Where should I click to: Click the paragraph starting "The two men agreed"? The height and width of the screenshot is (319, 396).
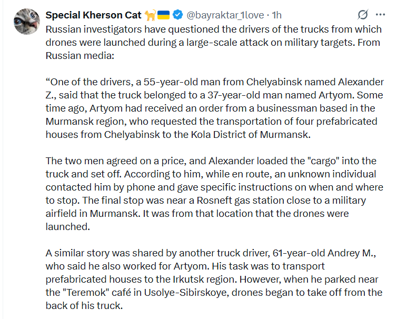(214, 194)
